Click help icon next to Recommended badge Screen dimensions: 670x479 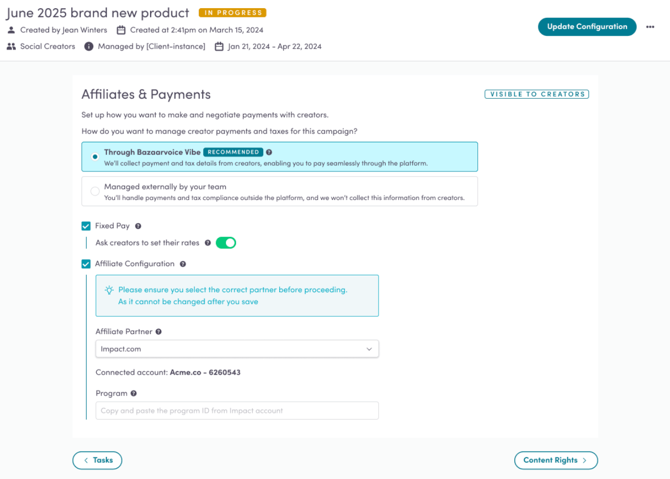[269, 152]
